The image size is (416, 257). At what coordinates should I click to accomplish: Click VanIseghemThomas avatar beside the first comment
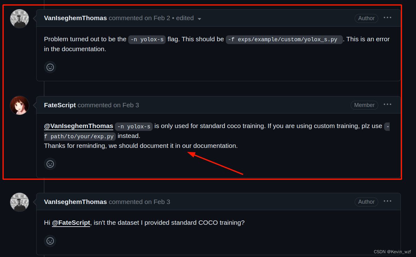click(x=20, y=19)
